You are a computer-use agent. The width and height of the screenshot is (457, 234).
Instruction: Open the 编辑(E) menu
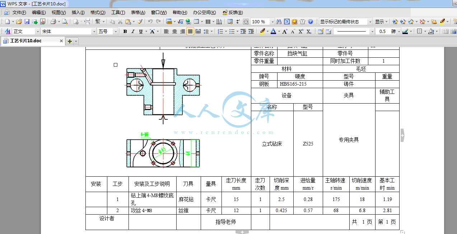pos(39,12)
